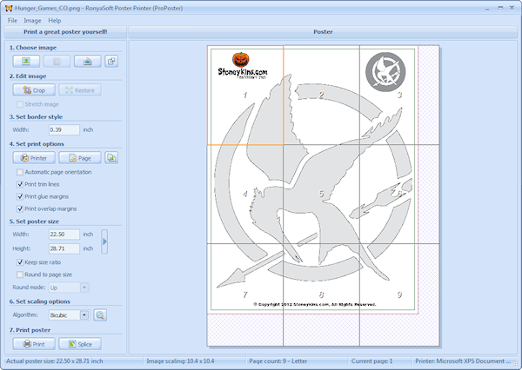The image size is (522, 370).
Task: Uncheck Print glue margins
Action: click(x=20, y=196)
